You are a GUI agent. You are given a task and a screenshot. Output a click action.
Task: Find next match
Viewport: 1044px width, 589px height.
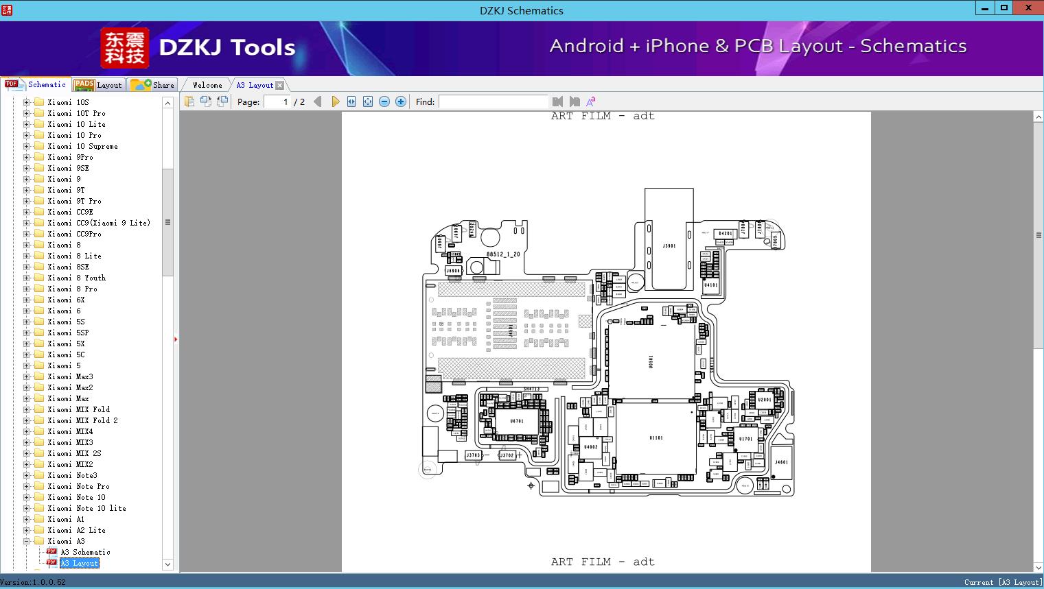[575, 101]
